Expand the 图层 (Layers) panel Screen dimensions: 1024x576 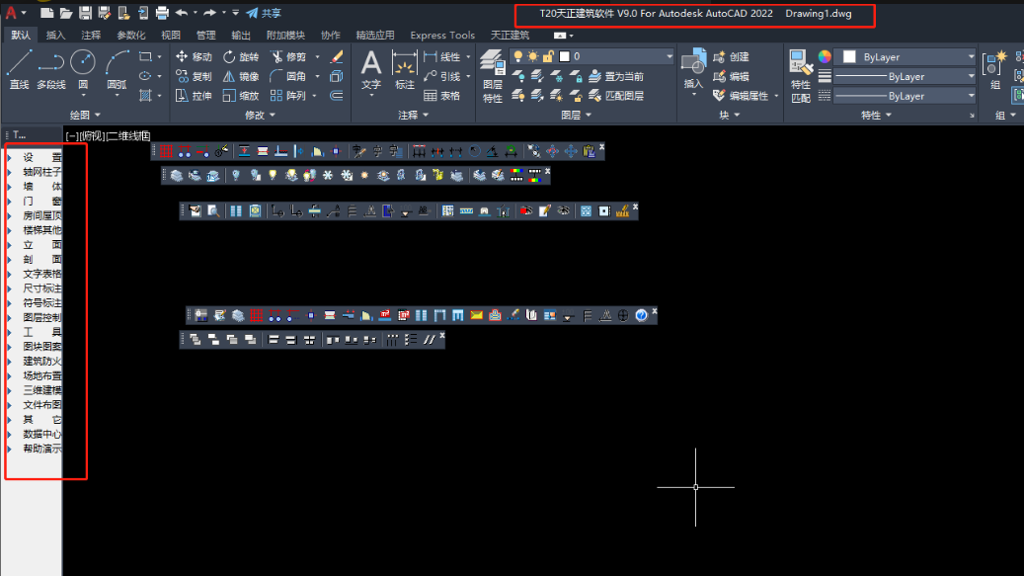[576, 115]
